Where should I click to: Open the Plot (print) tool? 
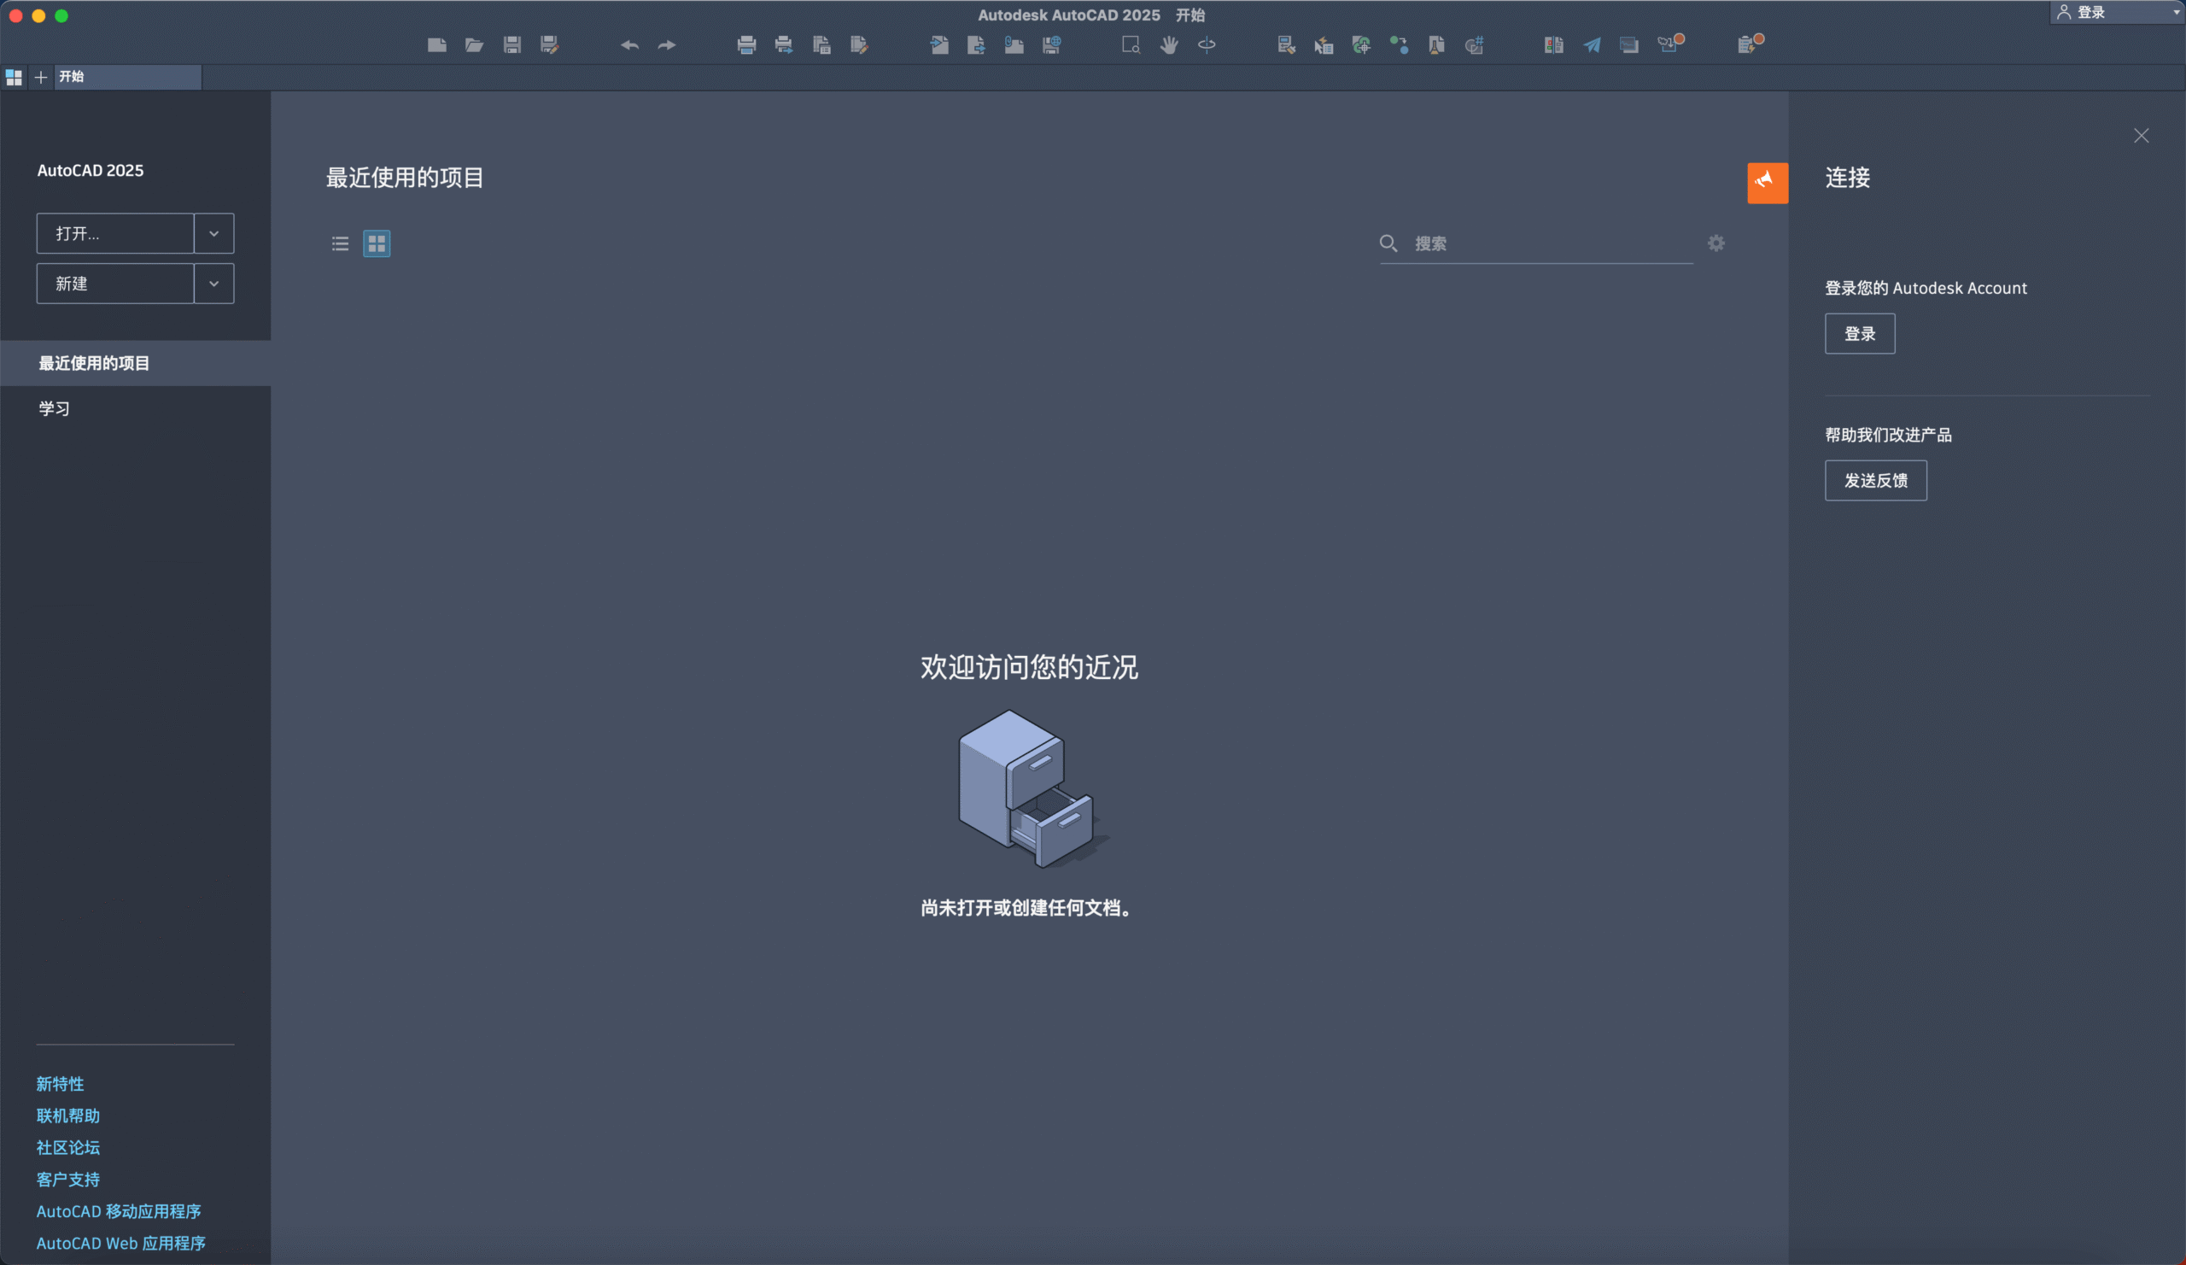(x=745, y=45)
